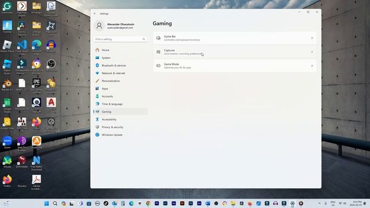Select Gaming in Settings sidebar
370x208 pixels.
[x=121, y=112]
